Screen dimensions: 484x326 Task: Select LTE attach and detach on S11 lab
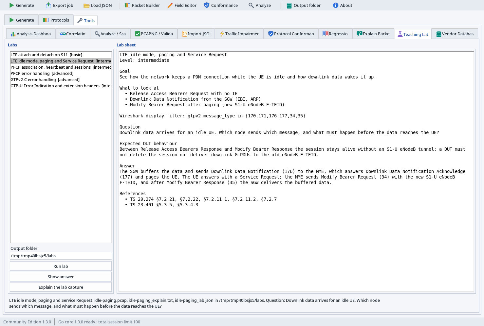click(x=61, y=55)
